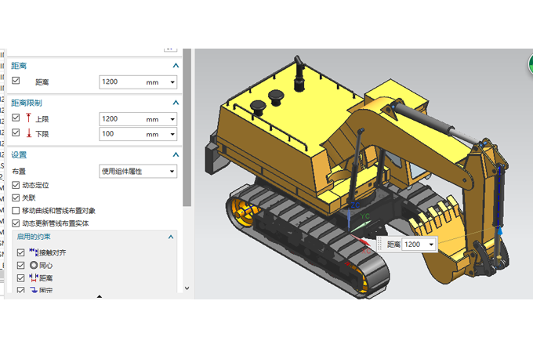Click the concentric constraint icon
The width and height of the screenshot is (533, 348).
click(33, 266)
